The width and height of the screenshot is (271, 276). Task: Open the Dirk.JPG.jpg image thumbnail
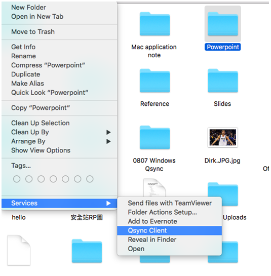[223, 137]
